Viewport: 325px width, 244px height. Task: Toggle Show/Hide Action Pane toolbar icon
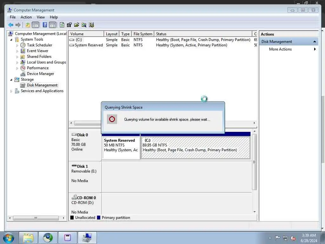[53, 25]
